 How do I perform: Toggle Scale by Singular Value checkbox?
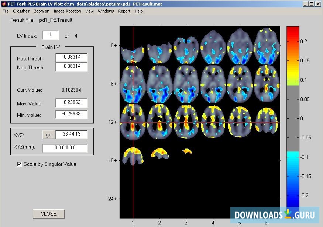pyautogui.click(x=20, y=164)
